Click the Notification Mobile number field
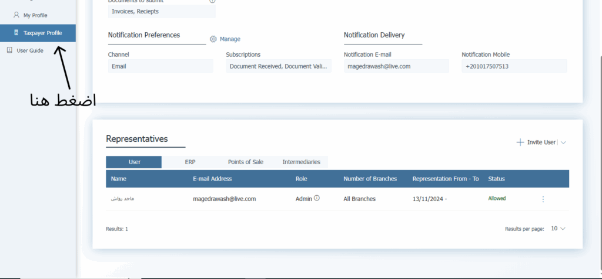This screenshot has height=279, width=602. coord(514,66)
